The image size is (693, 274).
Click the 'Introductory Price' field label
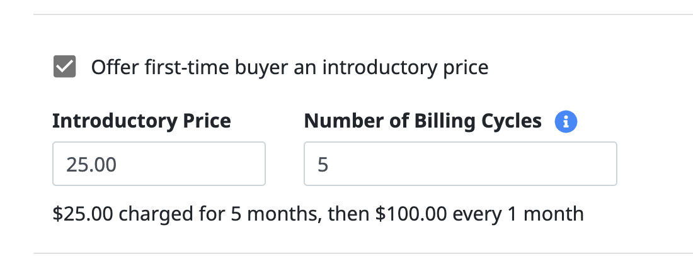click(141, 121)
